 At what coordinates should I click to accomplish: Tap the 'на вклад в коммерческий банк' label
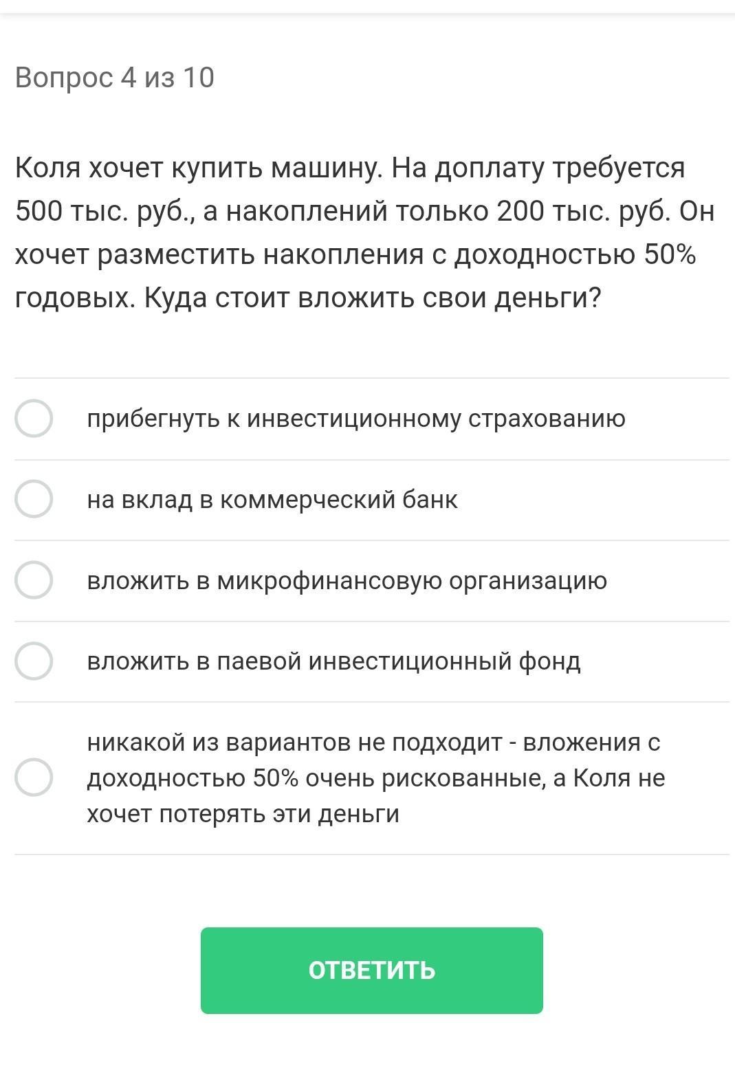pos(272,499)
